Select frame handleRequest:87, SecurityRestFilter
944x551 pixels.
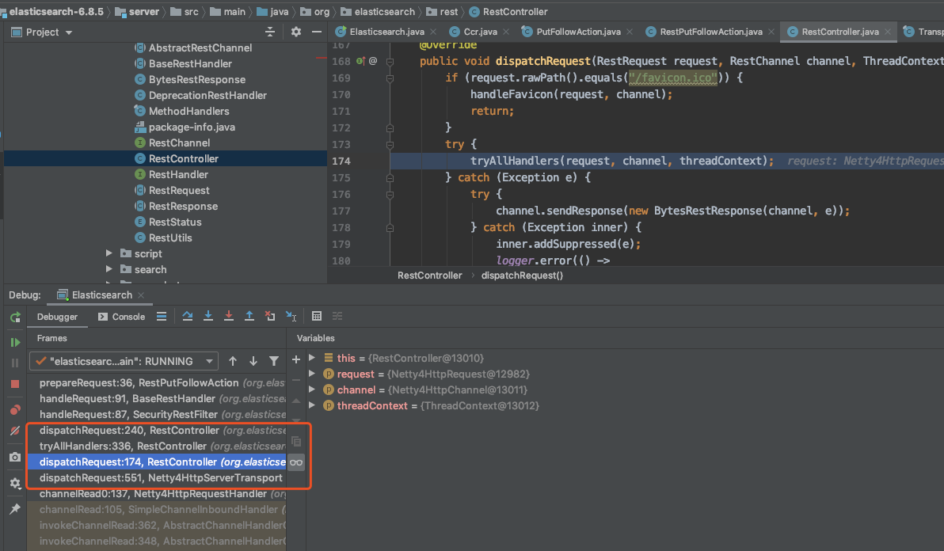coord(157,415)
